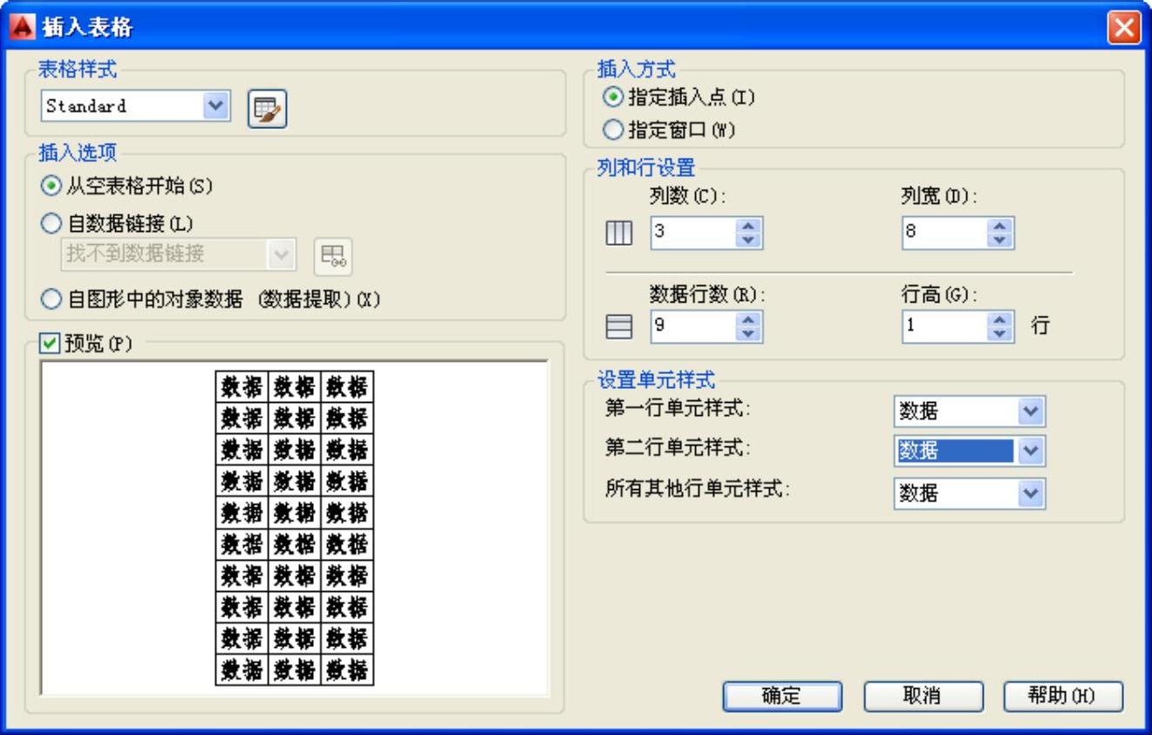1152x735 pixels.
Task: Click the 取消 button
Action: coord(924,696)
